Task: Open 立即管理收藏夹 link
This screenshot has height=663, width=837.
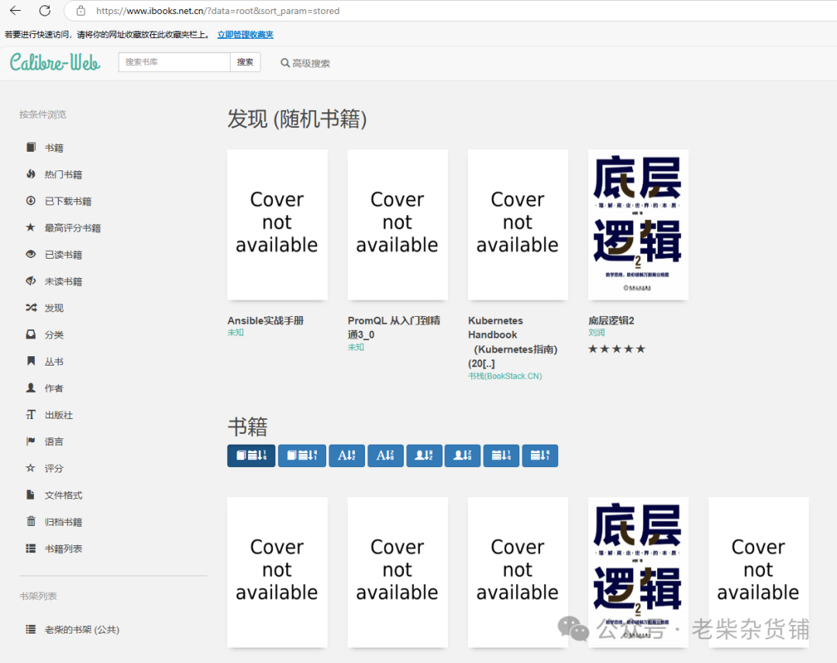Action: point(245,35)
